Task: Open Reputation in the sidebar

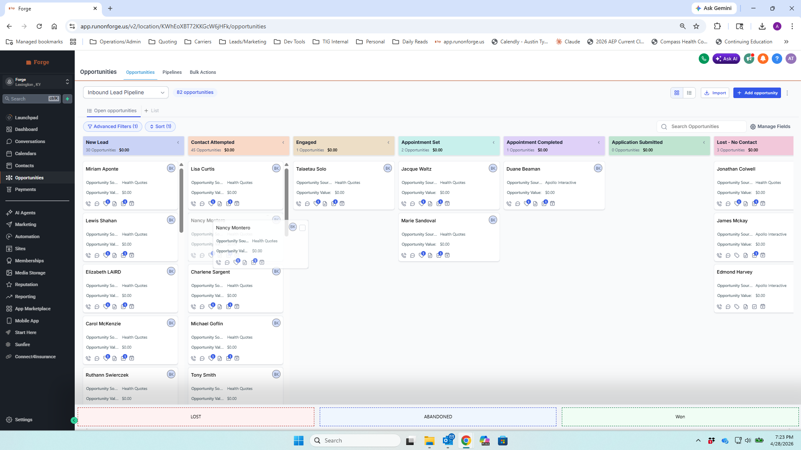Action: click(x=26, y=284)
